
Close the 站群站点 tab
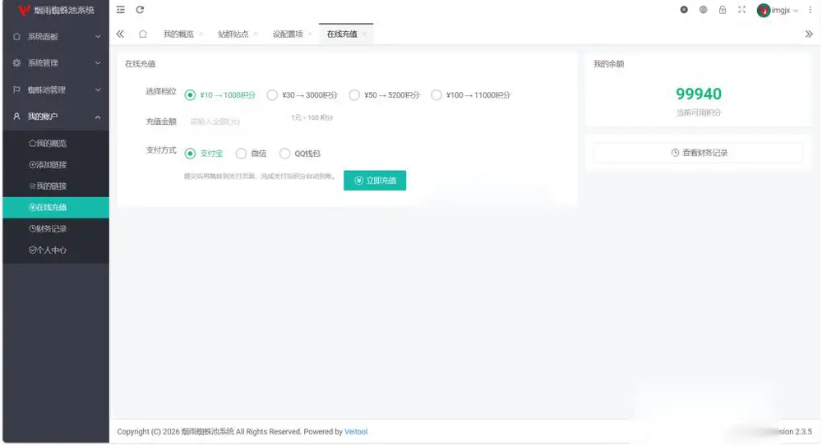(256, 34)
